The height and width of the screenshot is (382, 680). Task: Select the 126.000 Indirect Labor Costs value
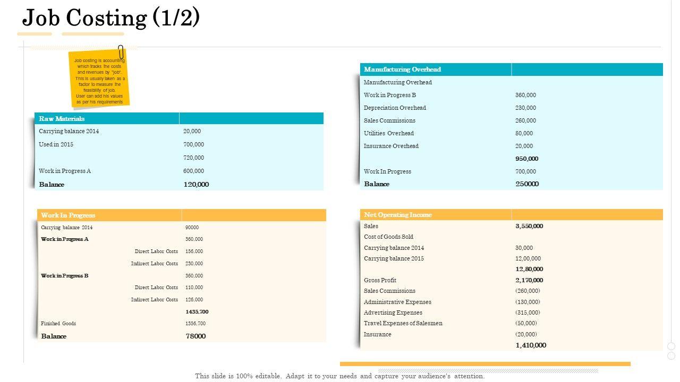tap(194, 300)
